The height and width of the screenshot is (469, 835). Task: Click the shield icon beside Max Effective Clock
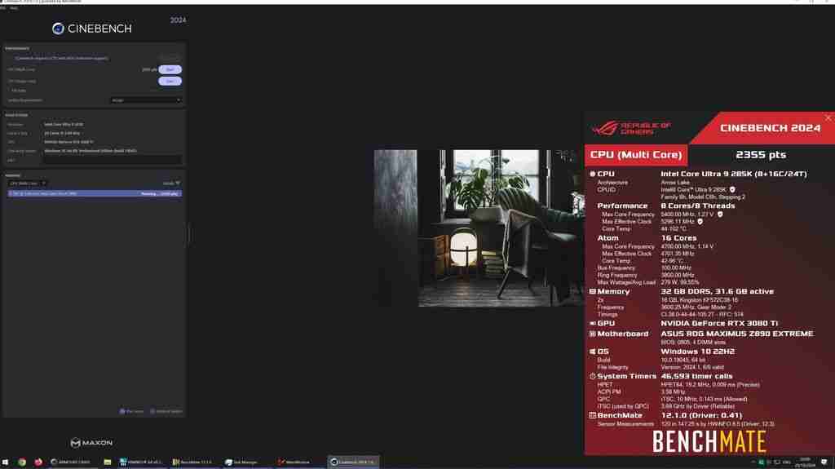tap(700, 222)
